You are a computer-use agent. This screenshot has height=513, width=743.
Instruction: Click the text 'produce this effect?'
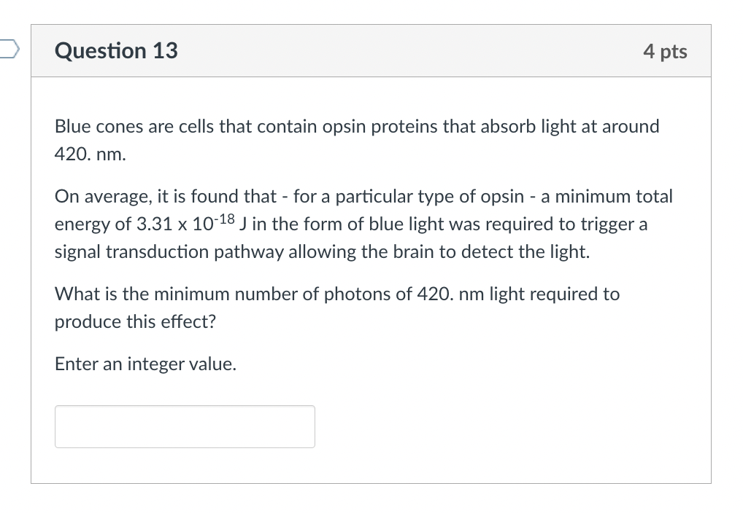point(135,322)
